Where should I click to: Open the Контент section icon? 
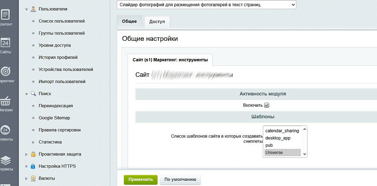pos(6,15)
